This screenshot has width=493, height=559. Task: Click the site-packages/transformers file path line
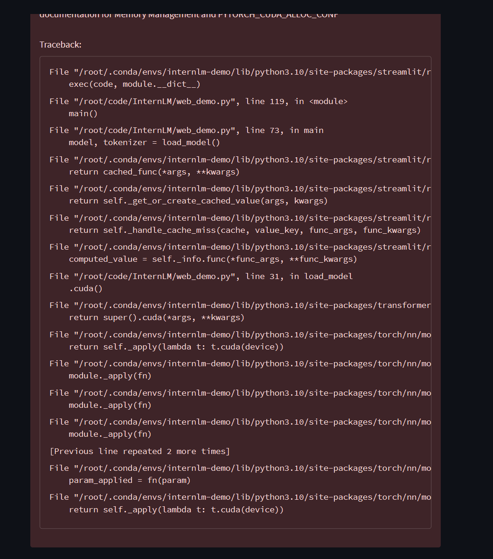(240, 306)
